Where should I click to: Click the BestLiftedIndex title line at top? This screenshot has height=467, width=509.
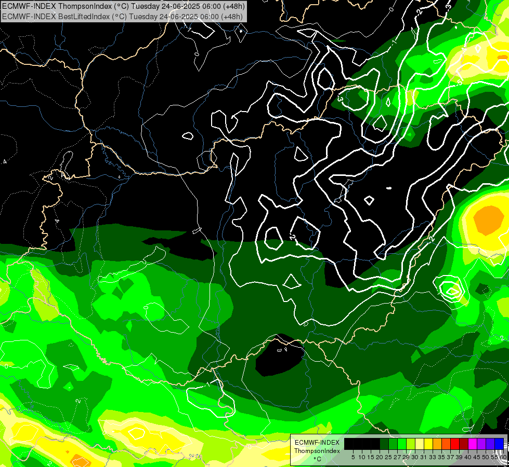pos(122,16)
